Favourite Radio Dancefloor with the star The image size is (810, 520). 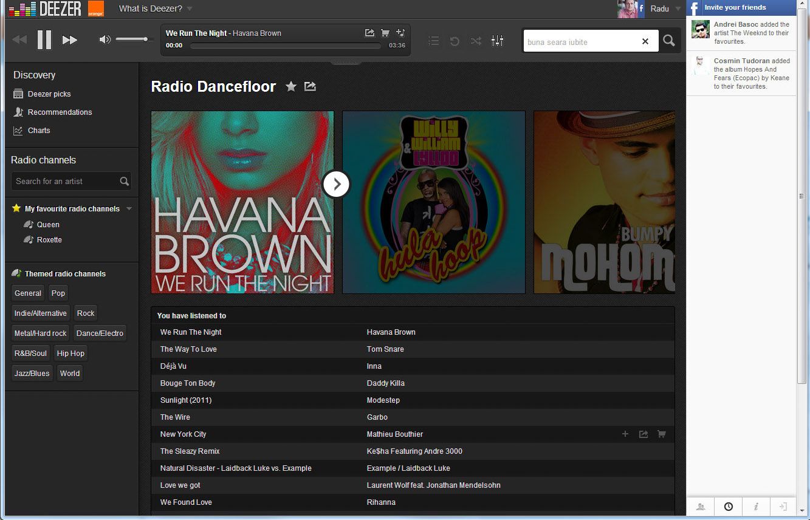(x=291, y=86)
